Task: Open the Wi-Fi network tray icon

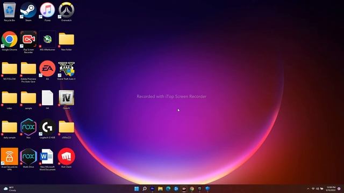Action: 313,189
